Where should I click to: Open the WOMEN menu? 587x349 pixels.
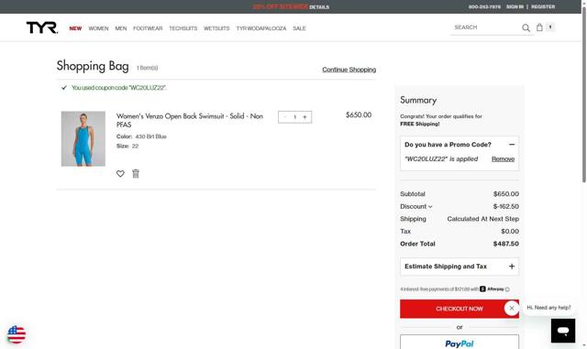coord(98,28)
